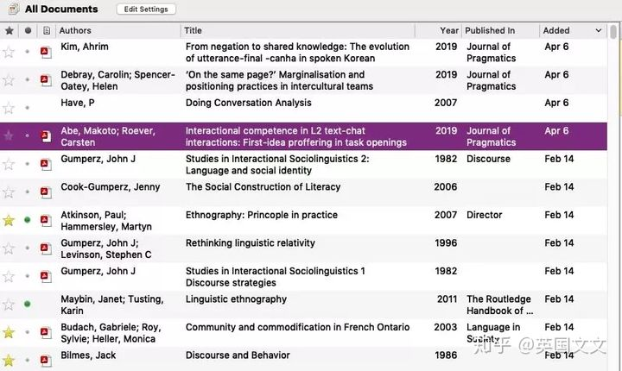Viewport: 622px width, 371px height.
Task: Select the 'Doing Conversation Analysis' title
Action: pos(248,103)
